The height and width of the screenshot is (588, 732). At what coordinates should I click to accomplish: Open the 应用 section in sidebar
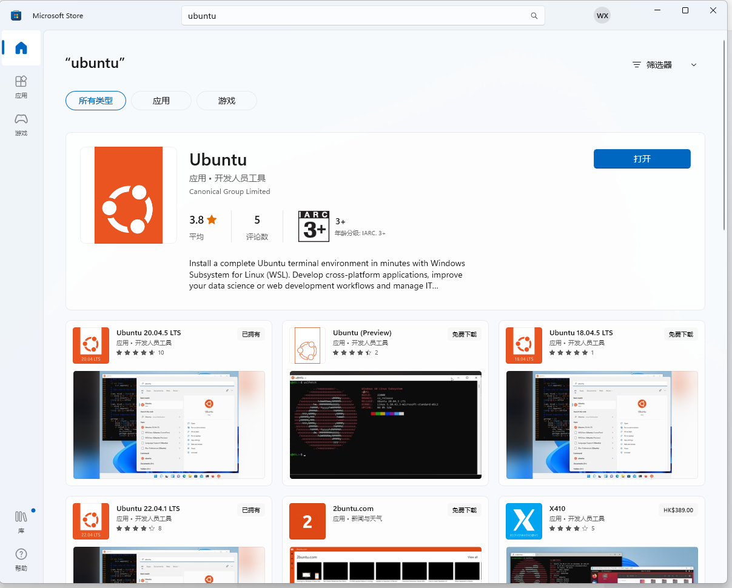[x=21, y=87]
